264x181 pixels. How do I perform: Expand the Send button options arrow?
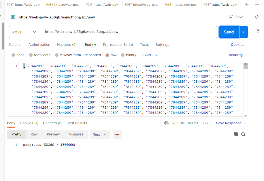(243, 32)
